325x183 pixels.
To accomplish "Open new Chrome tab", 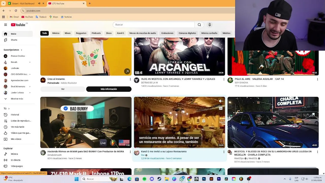I will (90, 4).
